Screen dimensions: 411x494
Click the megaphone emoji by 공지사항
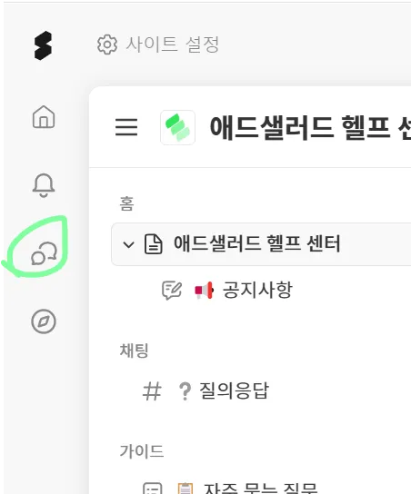pos(204,291)
